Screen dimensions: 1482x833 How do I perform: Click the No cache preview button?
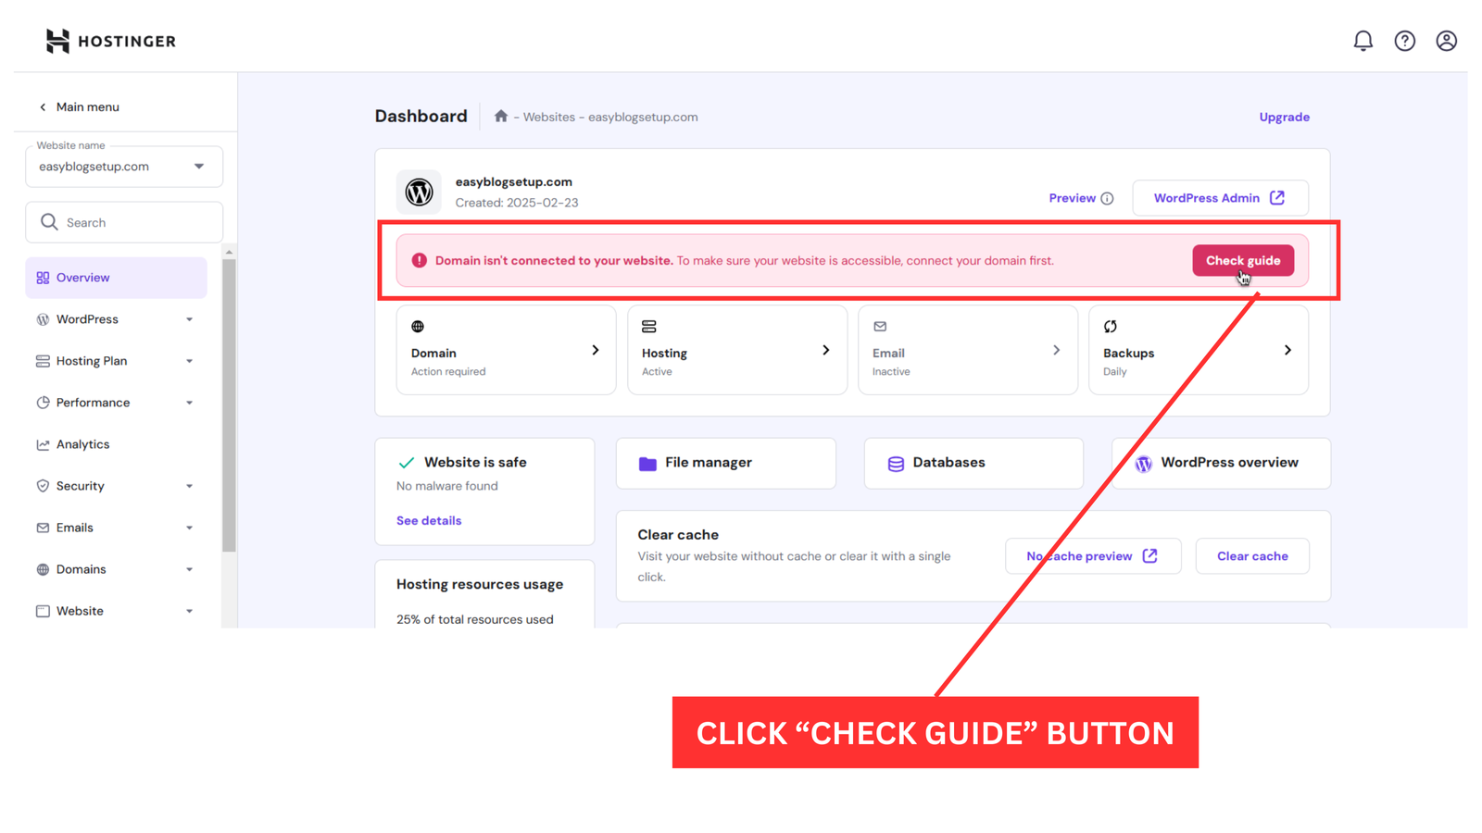[x=1093, y=555]
